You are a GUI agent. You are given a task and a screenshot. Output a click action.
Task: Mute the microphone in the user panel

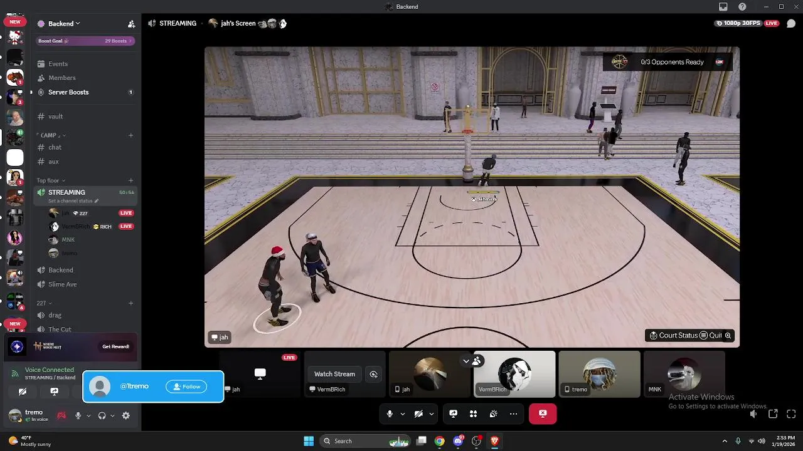[x=78, y=415]
